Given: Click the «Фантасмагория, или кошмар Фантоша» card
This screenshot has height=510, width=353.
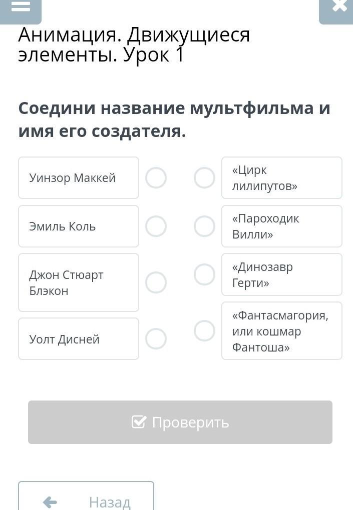Looking at the screenshot, I should 281,330.
